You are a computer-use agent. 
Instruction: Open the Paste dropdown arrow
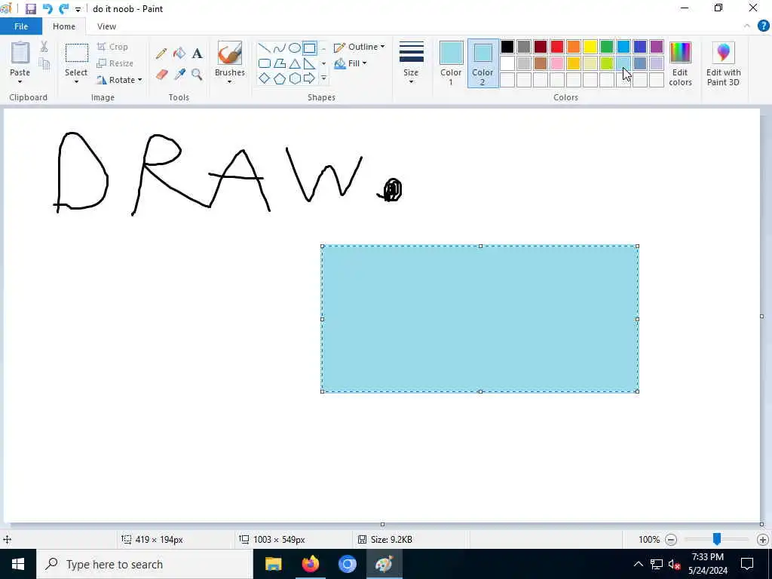[x=20, y=81]
